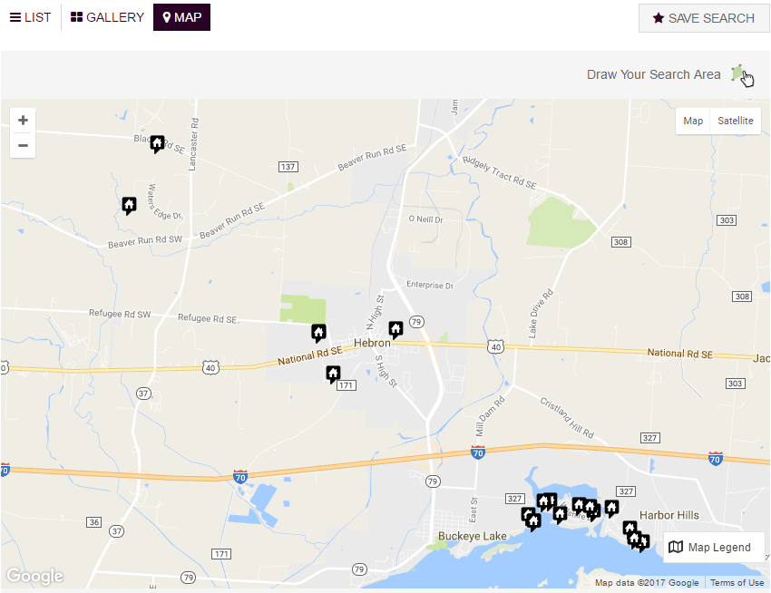Click the SAVE SEARCH button

(704, 18)
